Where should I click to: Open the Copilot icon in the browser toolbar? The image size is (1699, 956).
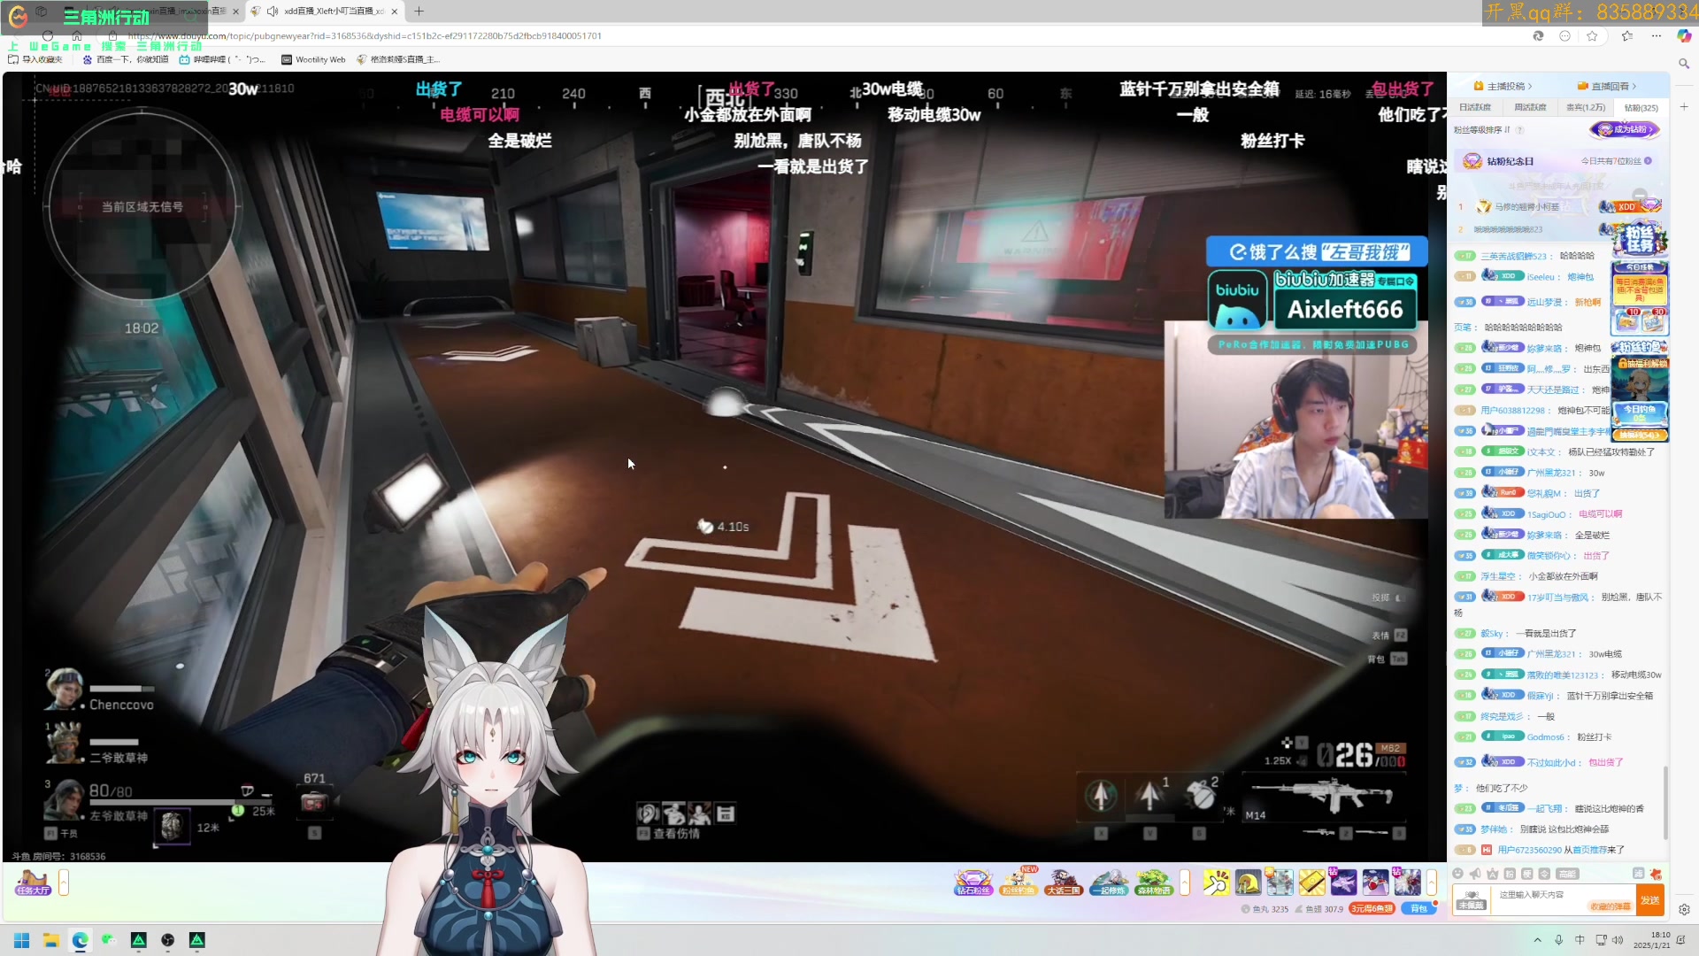click(x=1684, y=36)
